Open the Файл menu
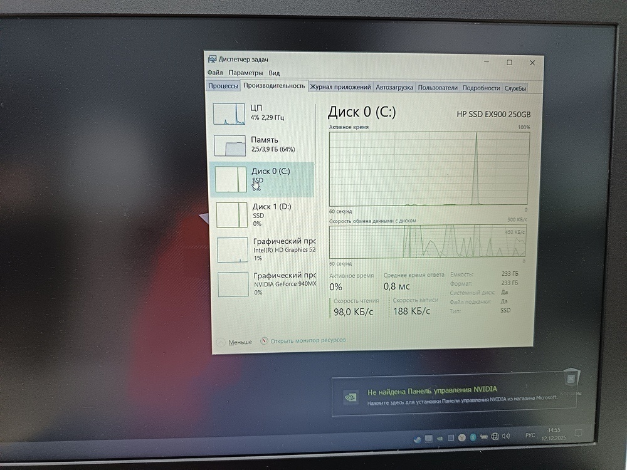The width and height of the screenshot is (627, 470). (x=216, y=73)
